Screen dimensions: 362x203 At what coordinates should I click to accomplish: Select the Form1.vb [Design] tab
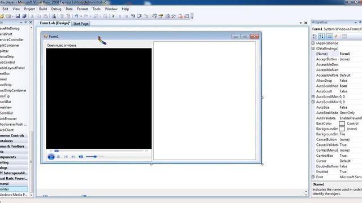click(55, 23)
